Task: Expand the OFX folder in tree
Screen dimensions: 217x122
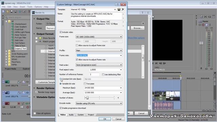Action: pyautogui.click(x=6, y=51)
